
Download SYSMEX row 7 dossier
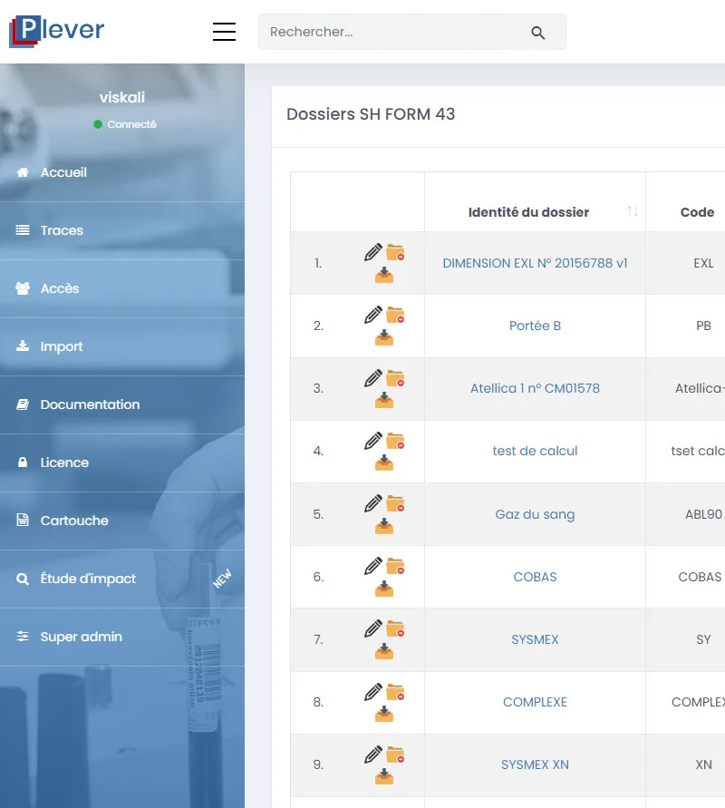point(384,651)
